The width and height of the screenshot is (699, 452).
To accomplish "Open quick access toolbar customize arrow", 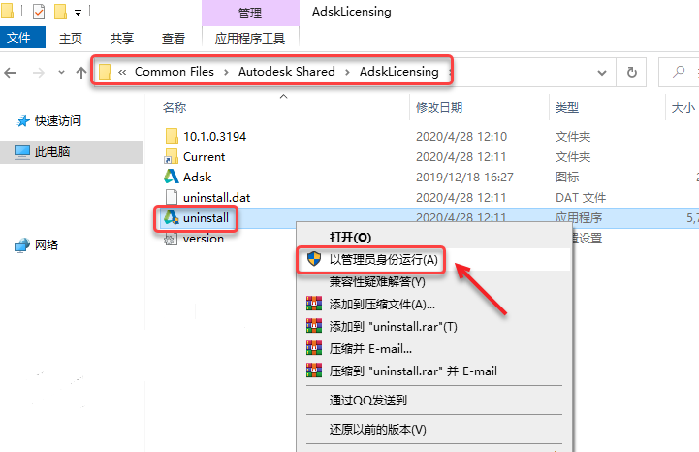I will (x=78, y=13).
